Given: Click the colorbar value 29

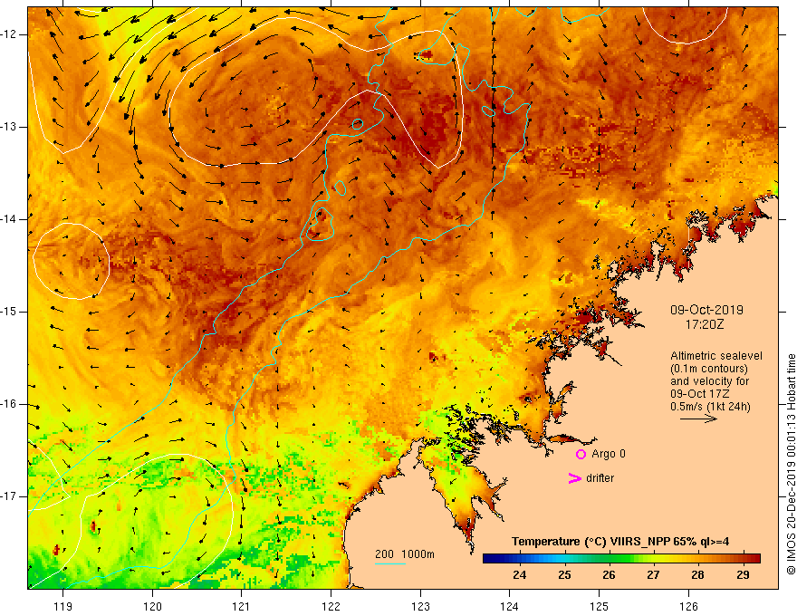Looking at the screenshot, I should coord(744,575).
